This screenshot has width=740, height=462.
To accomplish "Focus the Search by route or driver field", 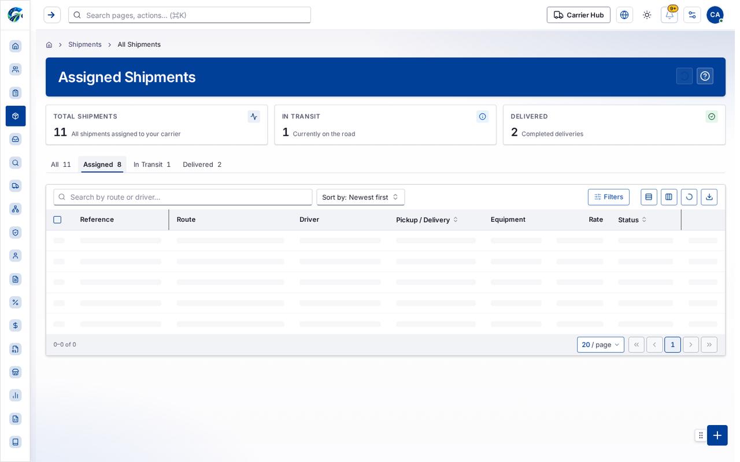I will (183, 197).
